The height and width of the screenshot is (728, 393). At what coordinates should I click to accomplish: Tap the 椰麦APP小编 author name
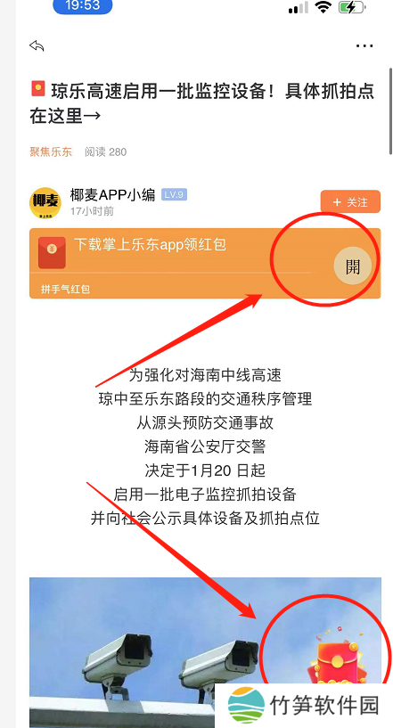click(x=112, y=194)
